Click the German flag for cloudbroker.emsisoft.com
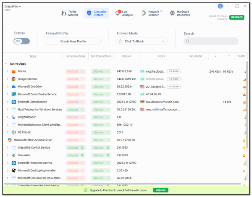 (x=142, y=102)
